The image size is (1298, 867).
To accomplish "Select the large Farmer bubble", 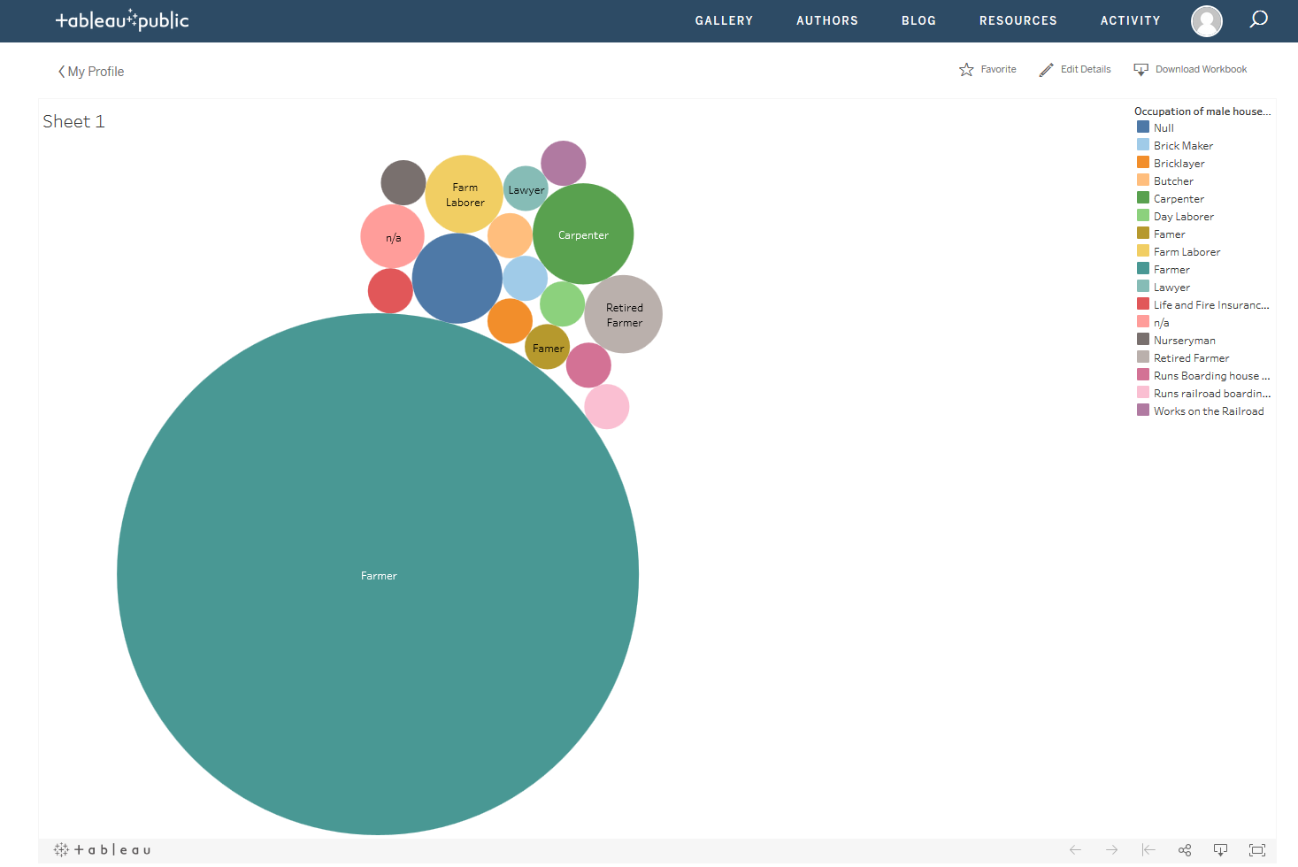I will click(x=378, y=574).
